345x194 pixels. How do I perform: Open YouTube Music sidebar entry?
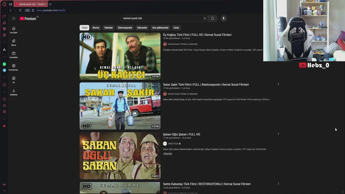(14, 67)
